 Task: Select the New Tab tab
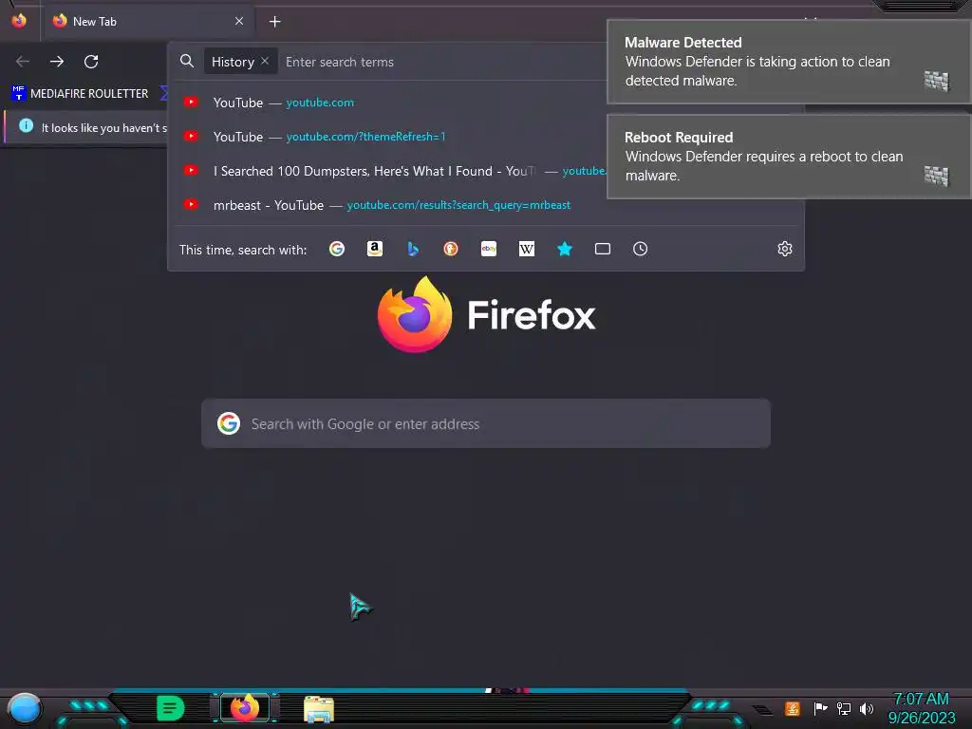click(147, 22)
